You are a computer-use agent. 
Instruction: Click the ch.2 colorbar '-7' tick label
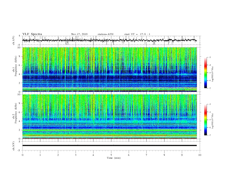point(209,135)
